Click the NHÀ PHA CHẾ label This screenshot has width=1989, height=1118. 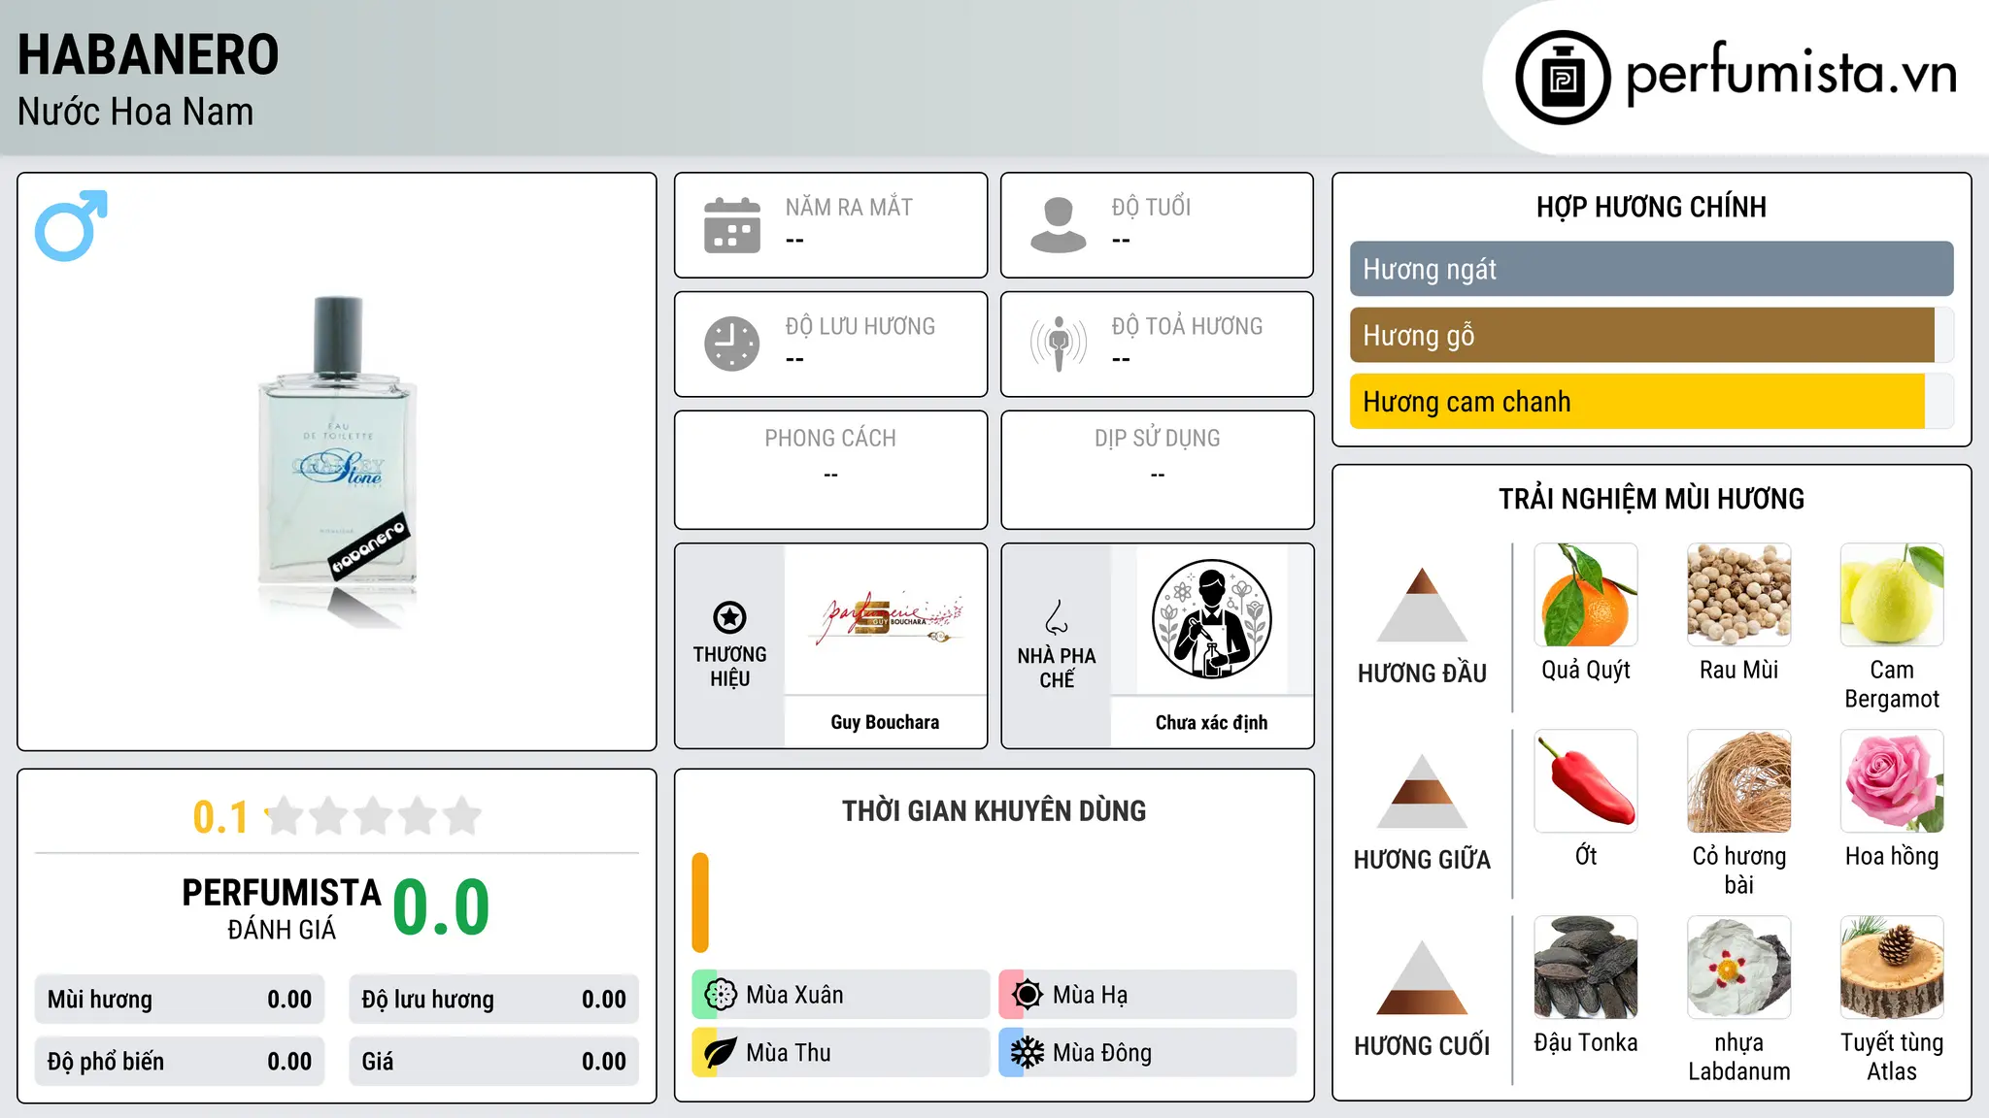pyautogui.click(x=1057, y=668)
